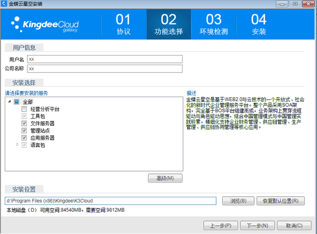Click the Kingdee Cloud galaxy logo
317x234 pixels.
click(x=45, y=25)
